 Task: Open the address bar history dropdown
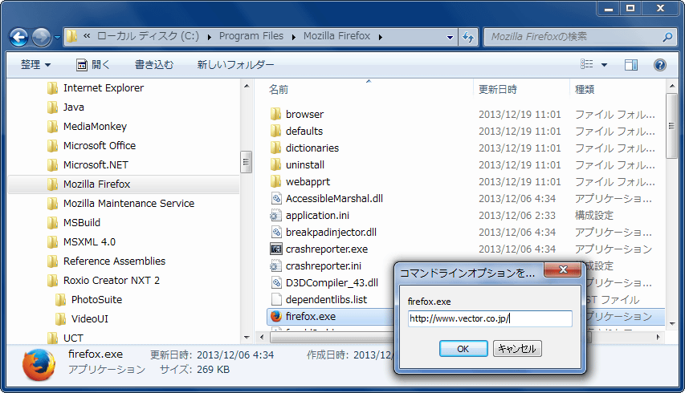point(450,38)
